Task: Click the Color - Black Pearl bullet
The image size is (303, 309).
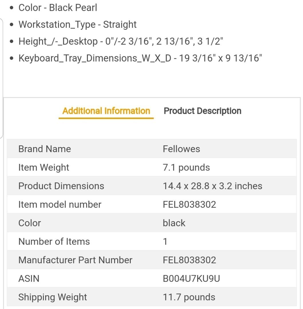Action: point(58,8)
